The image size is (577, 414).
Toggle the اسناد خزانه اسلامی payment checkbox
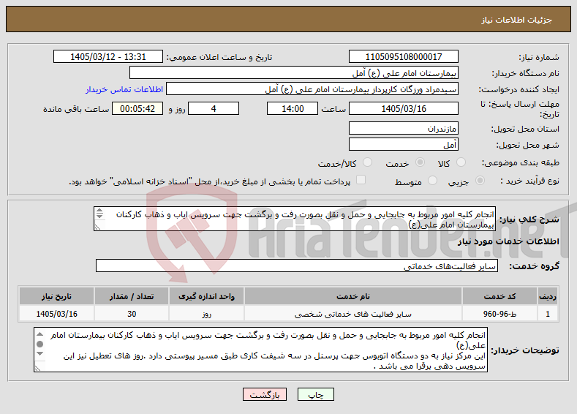pos(361,180)
